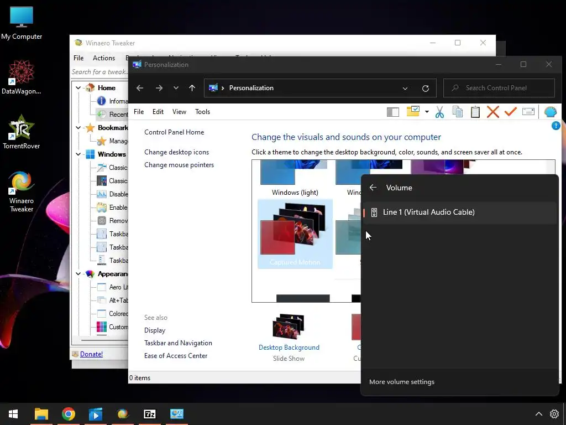Go up one level with up arrow
Image resolution: width=566 pixels, height=425 pixels.
(192, 88)
